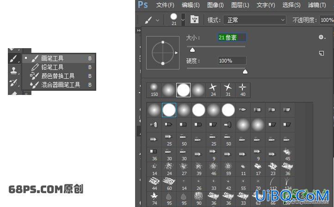Select spatter brush labeled 46

click(214, 169)
